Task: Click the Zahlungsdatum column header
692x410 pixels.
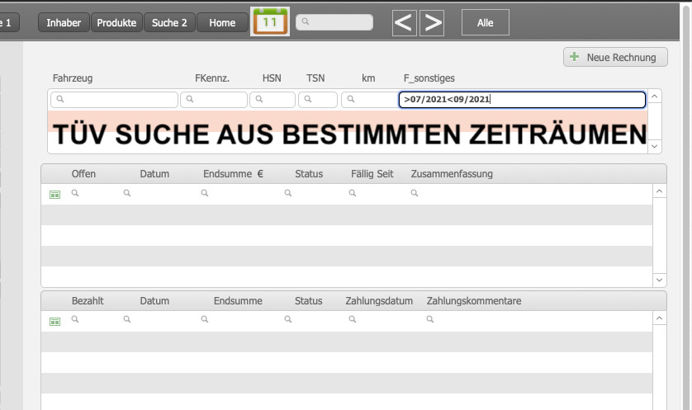Action: (x=379, y=301)
